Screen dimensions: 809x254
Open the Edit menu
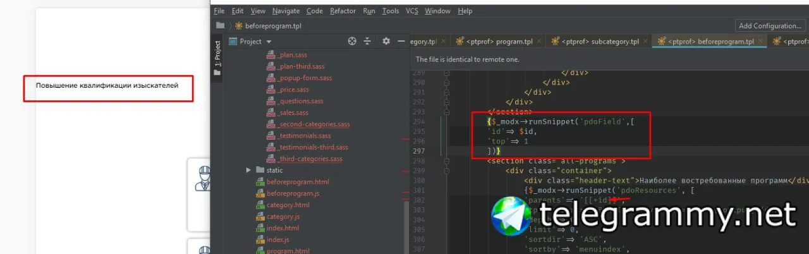click(x=238, y=11)
